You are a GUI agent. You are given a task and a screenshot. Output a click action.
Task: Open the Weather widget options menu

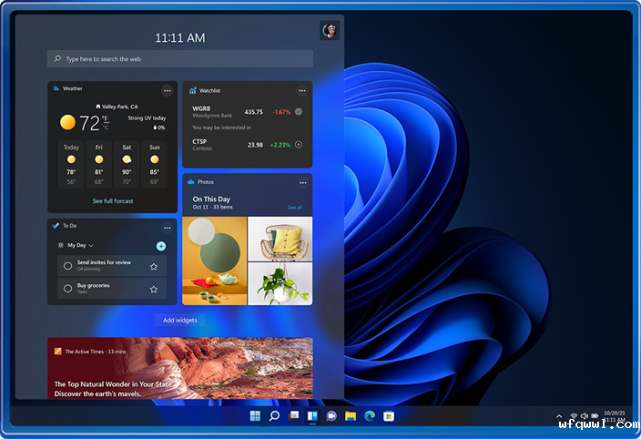coord(167,90)
